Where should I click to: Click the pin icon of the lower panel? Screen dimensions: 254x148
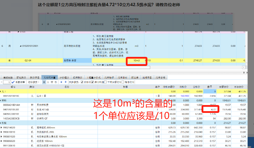tap(244, 73)
